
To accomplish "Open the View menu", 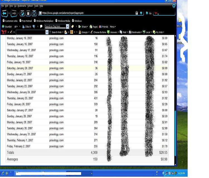I will [11, 6].
